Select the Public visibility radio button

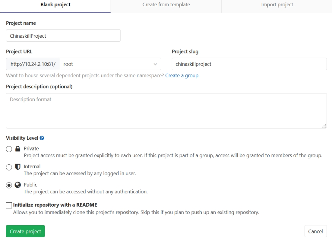pyautogui.click(x=9, y=185)
